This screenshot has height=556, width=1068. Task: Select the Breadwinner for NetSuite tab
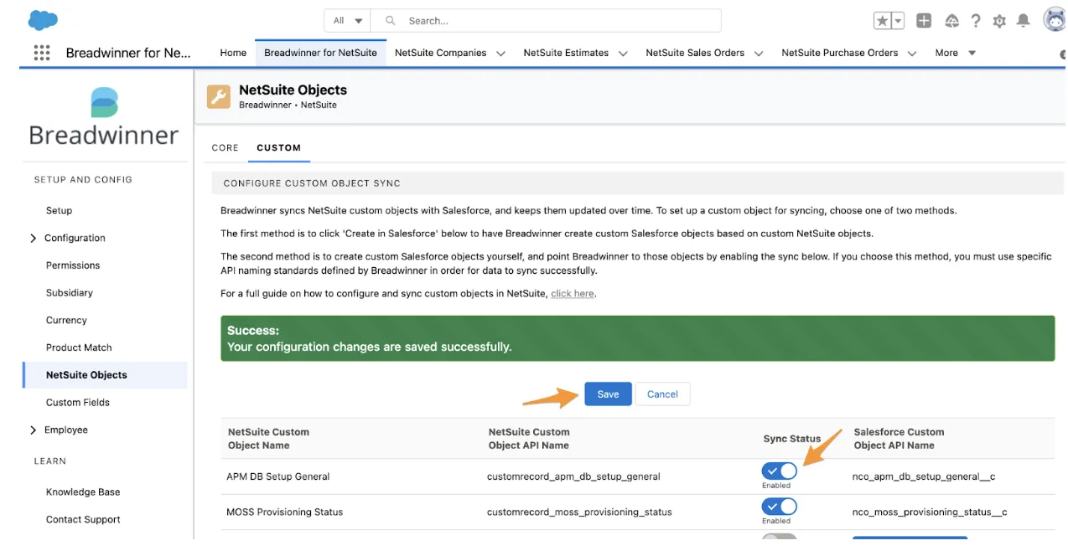point(320,53)
